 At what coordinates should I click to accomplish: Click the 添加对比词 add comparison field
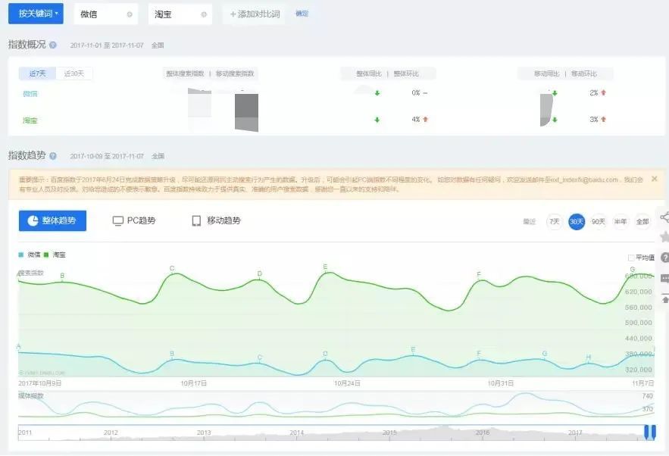click(255, 14)
